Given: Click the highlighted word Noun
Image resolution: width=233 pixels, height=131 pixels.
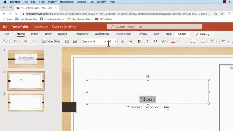Looking at the screenshot, I should coord(147,99).
